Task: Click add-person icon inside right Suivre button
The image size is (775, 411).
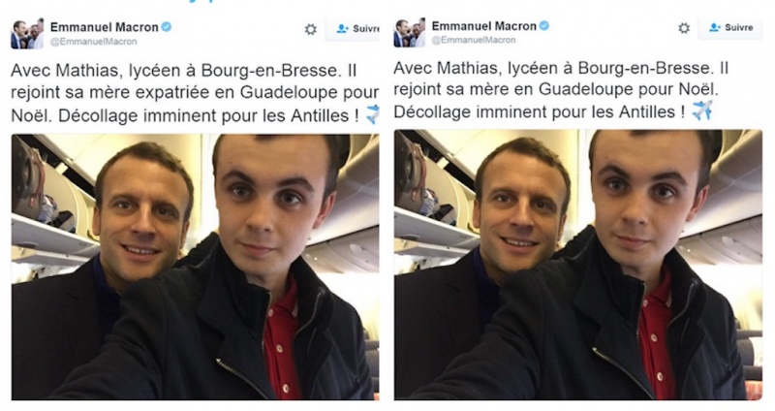Action: [715, 28]
